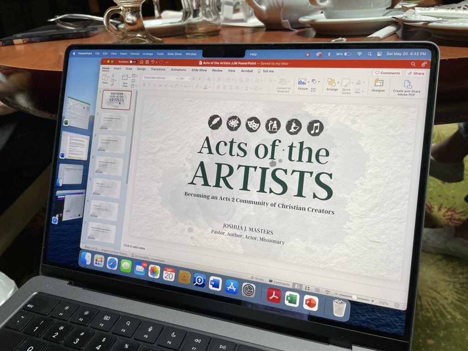
Task: Toggle the Notes pane in status bar
Action: click(x=257, y=278)
